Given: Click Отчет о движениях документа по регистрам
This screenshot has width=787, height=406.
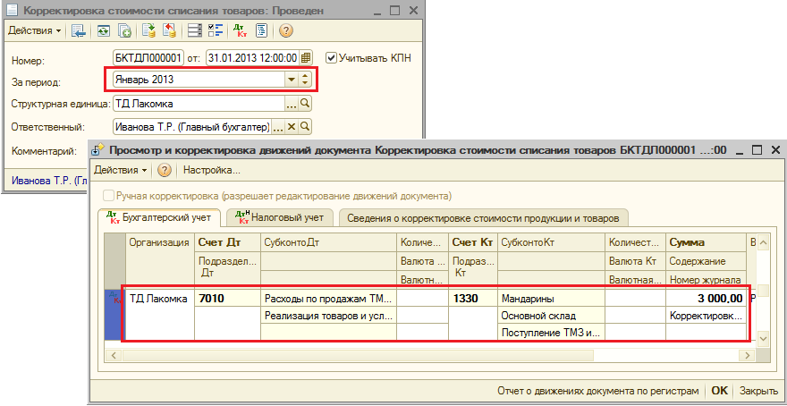Looking at the screenshot, I should click(x=598, y=391).
